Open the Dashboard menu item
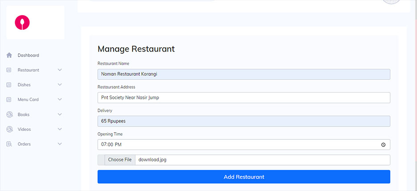 coord(28,55)
